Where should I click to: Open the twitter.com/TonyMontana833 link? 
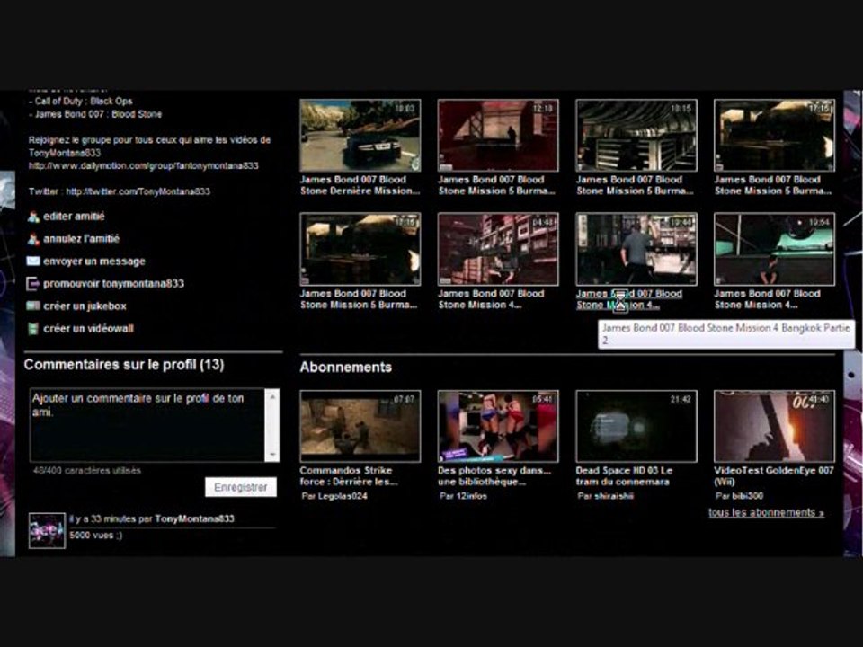click(x=138, y=191)
